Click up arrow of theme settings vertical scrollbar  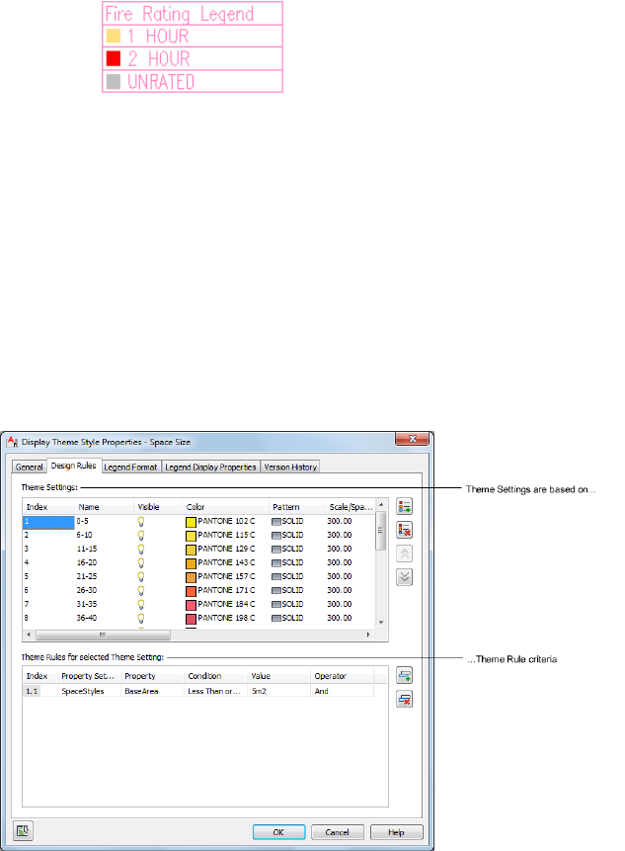point(381,505)
